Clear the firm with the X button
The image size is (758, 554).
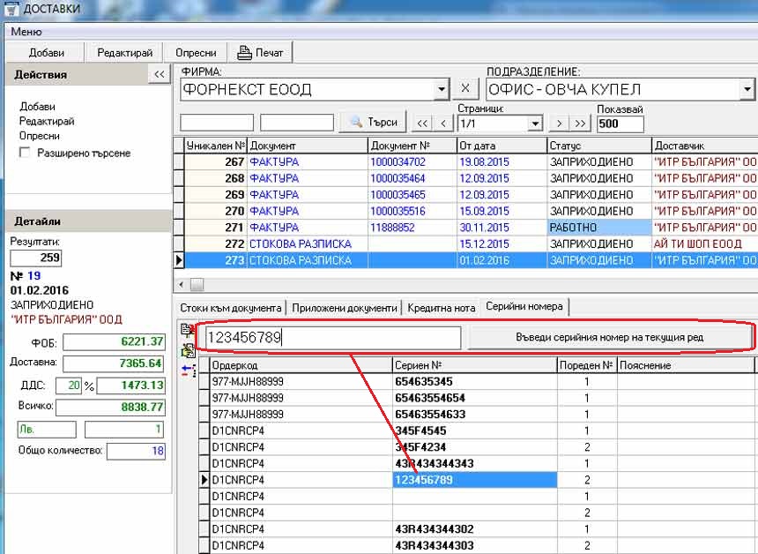tap(465, 88)
